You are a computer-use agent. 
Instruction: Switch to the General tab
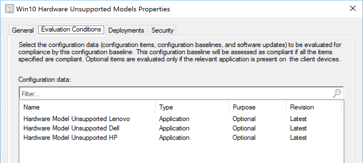tap(23, 30)
